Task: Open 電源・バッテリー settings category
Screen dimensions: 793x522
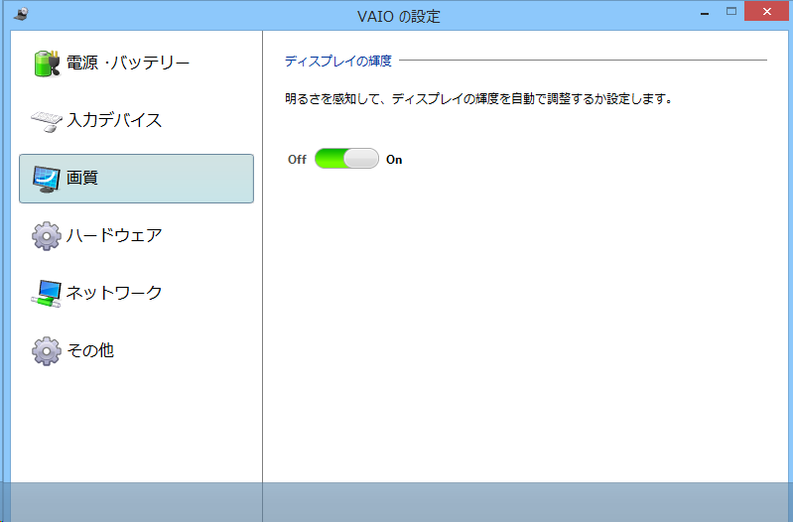Action: pos(136,64)
